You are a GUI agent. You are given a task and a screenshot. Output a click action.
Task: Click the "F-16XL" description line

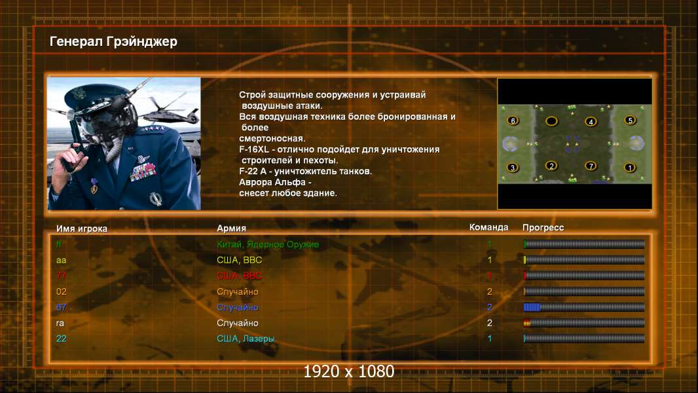[x=339, y=149]
